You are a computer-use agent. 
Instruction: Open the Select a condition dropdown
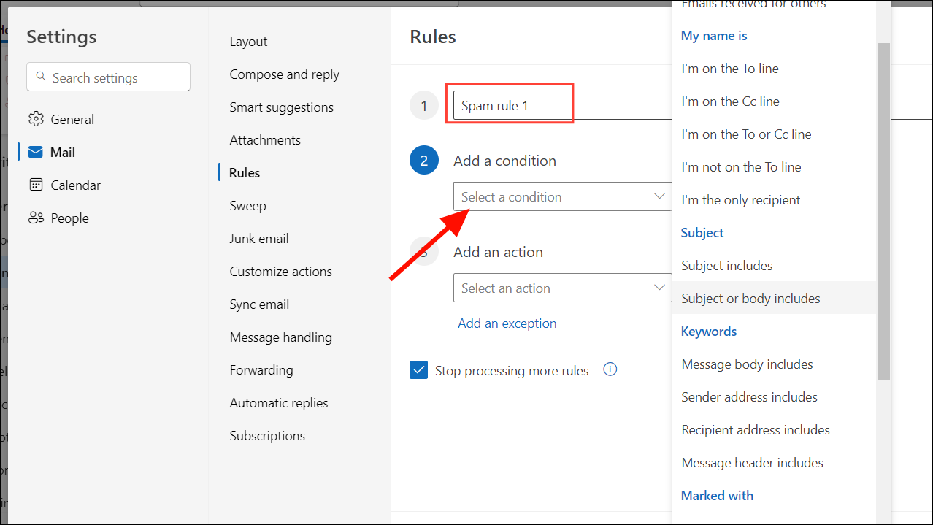coord(562,196)
